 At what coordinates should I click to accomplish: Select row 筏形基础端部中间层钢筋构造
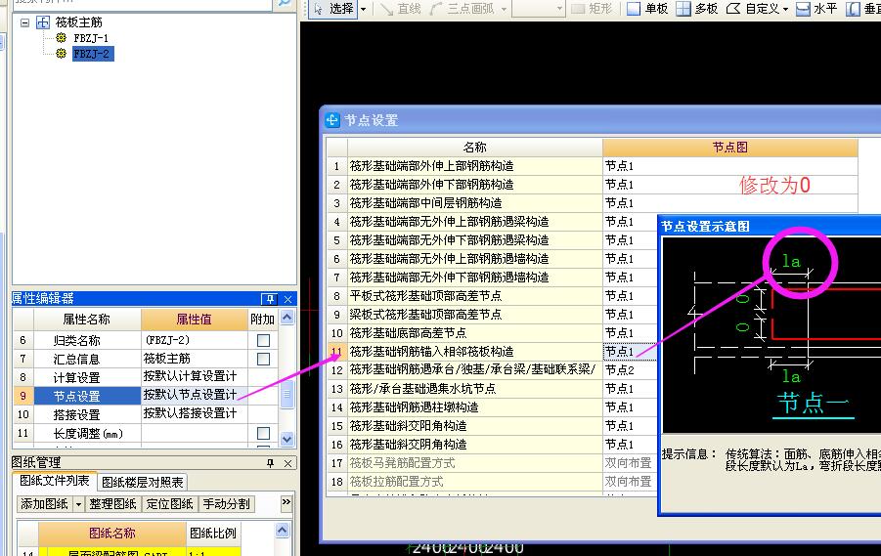[x=475, y=202]
